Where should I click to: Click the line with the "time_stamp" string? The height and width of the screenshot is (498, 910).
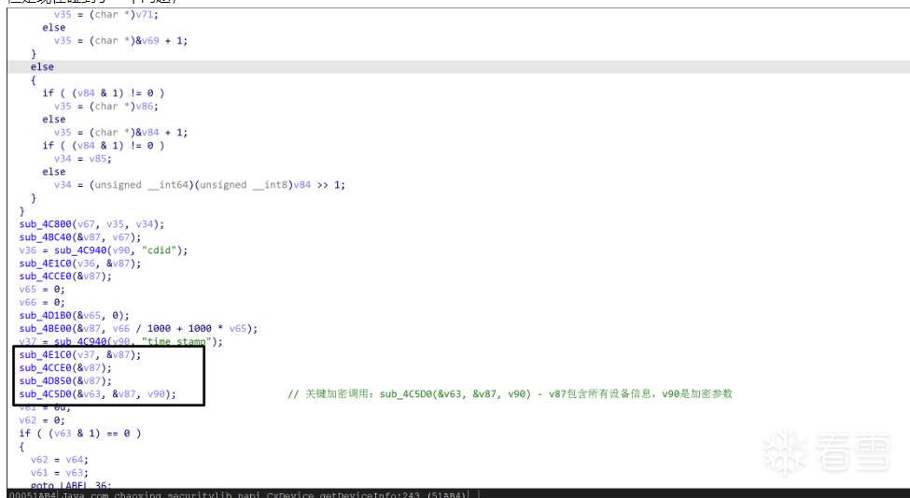tap(120, 342)
